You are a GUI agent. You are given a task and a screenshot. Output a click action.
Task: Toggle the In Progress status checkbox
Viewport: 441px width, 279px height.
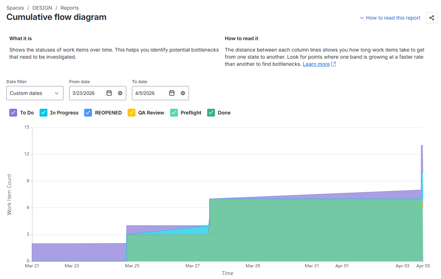pos(43,113)
